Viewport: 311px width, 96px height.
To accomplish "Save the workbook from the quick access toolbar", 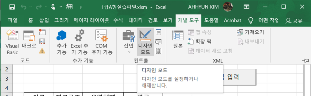I will 12,7.
